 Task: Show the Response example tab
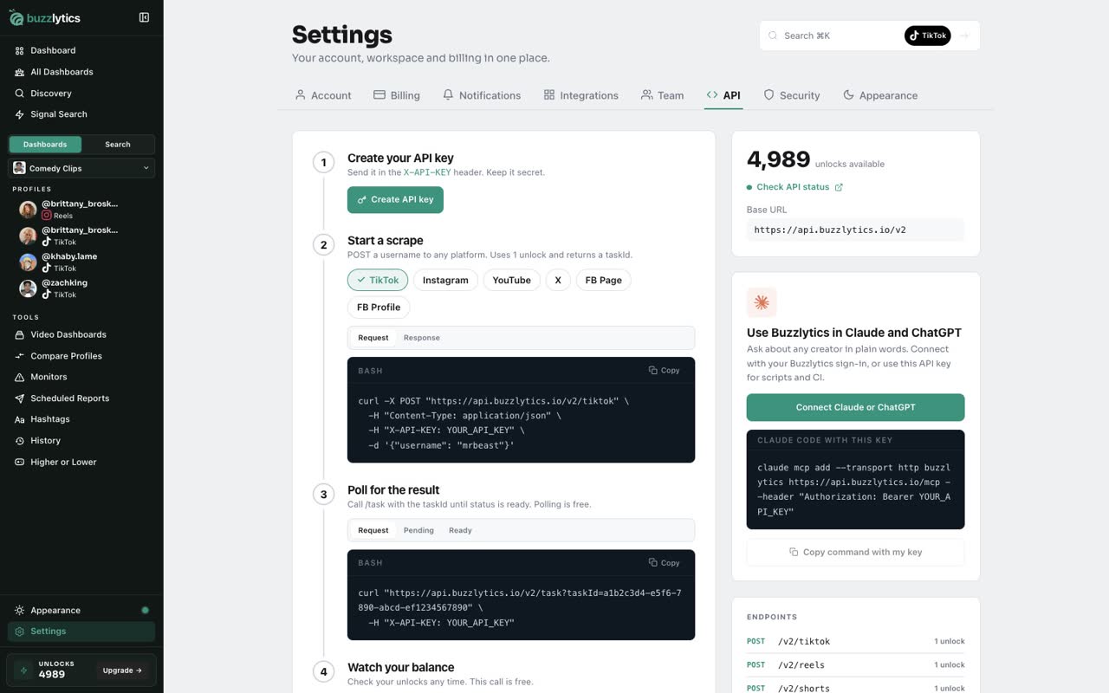tap(422, 338)
